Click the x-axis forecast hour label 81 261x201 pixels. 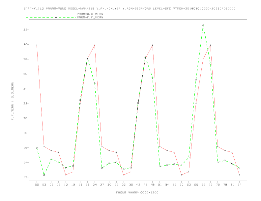click(x=232, y=185)
